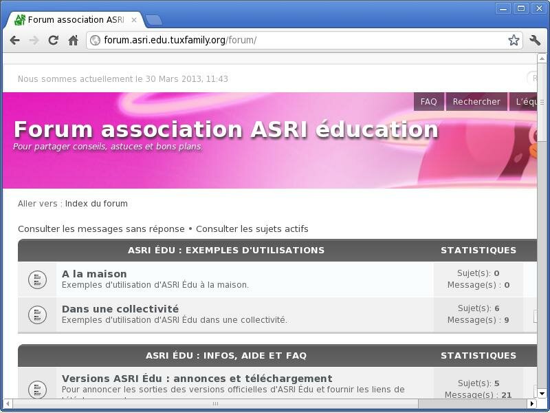Open Versions ASRI Édu annonces et téléchargement
Viewport: 550px width, 413px height.
197,379
